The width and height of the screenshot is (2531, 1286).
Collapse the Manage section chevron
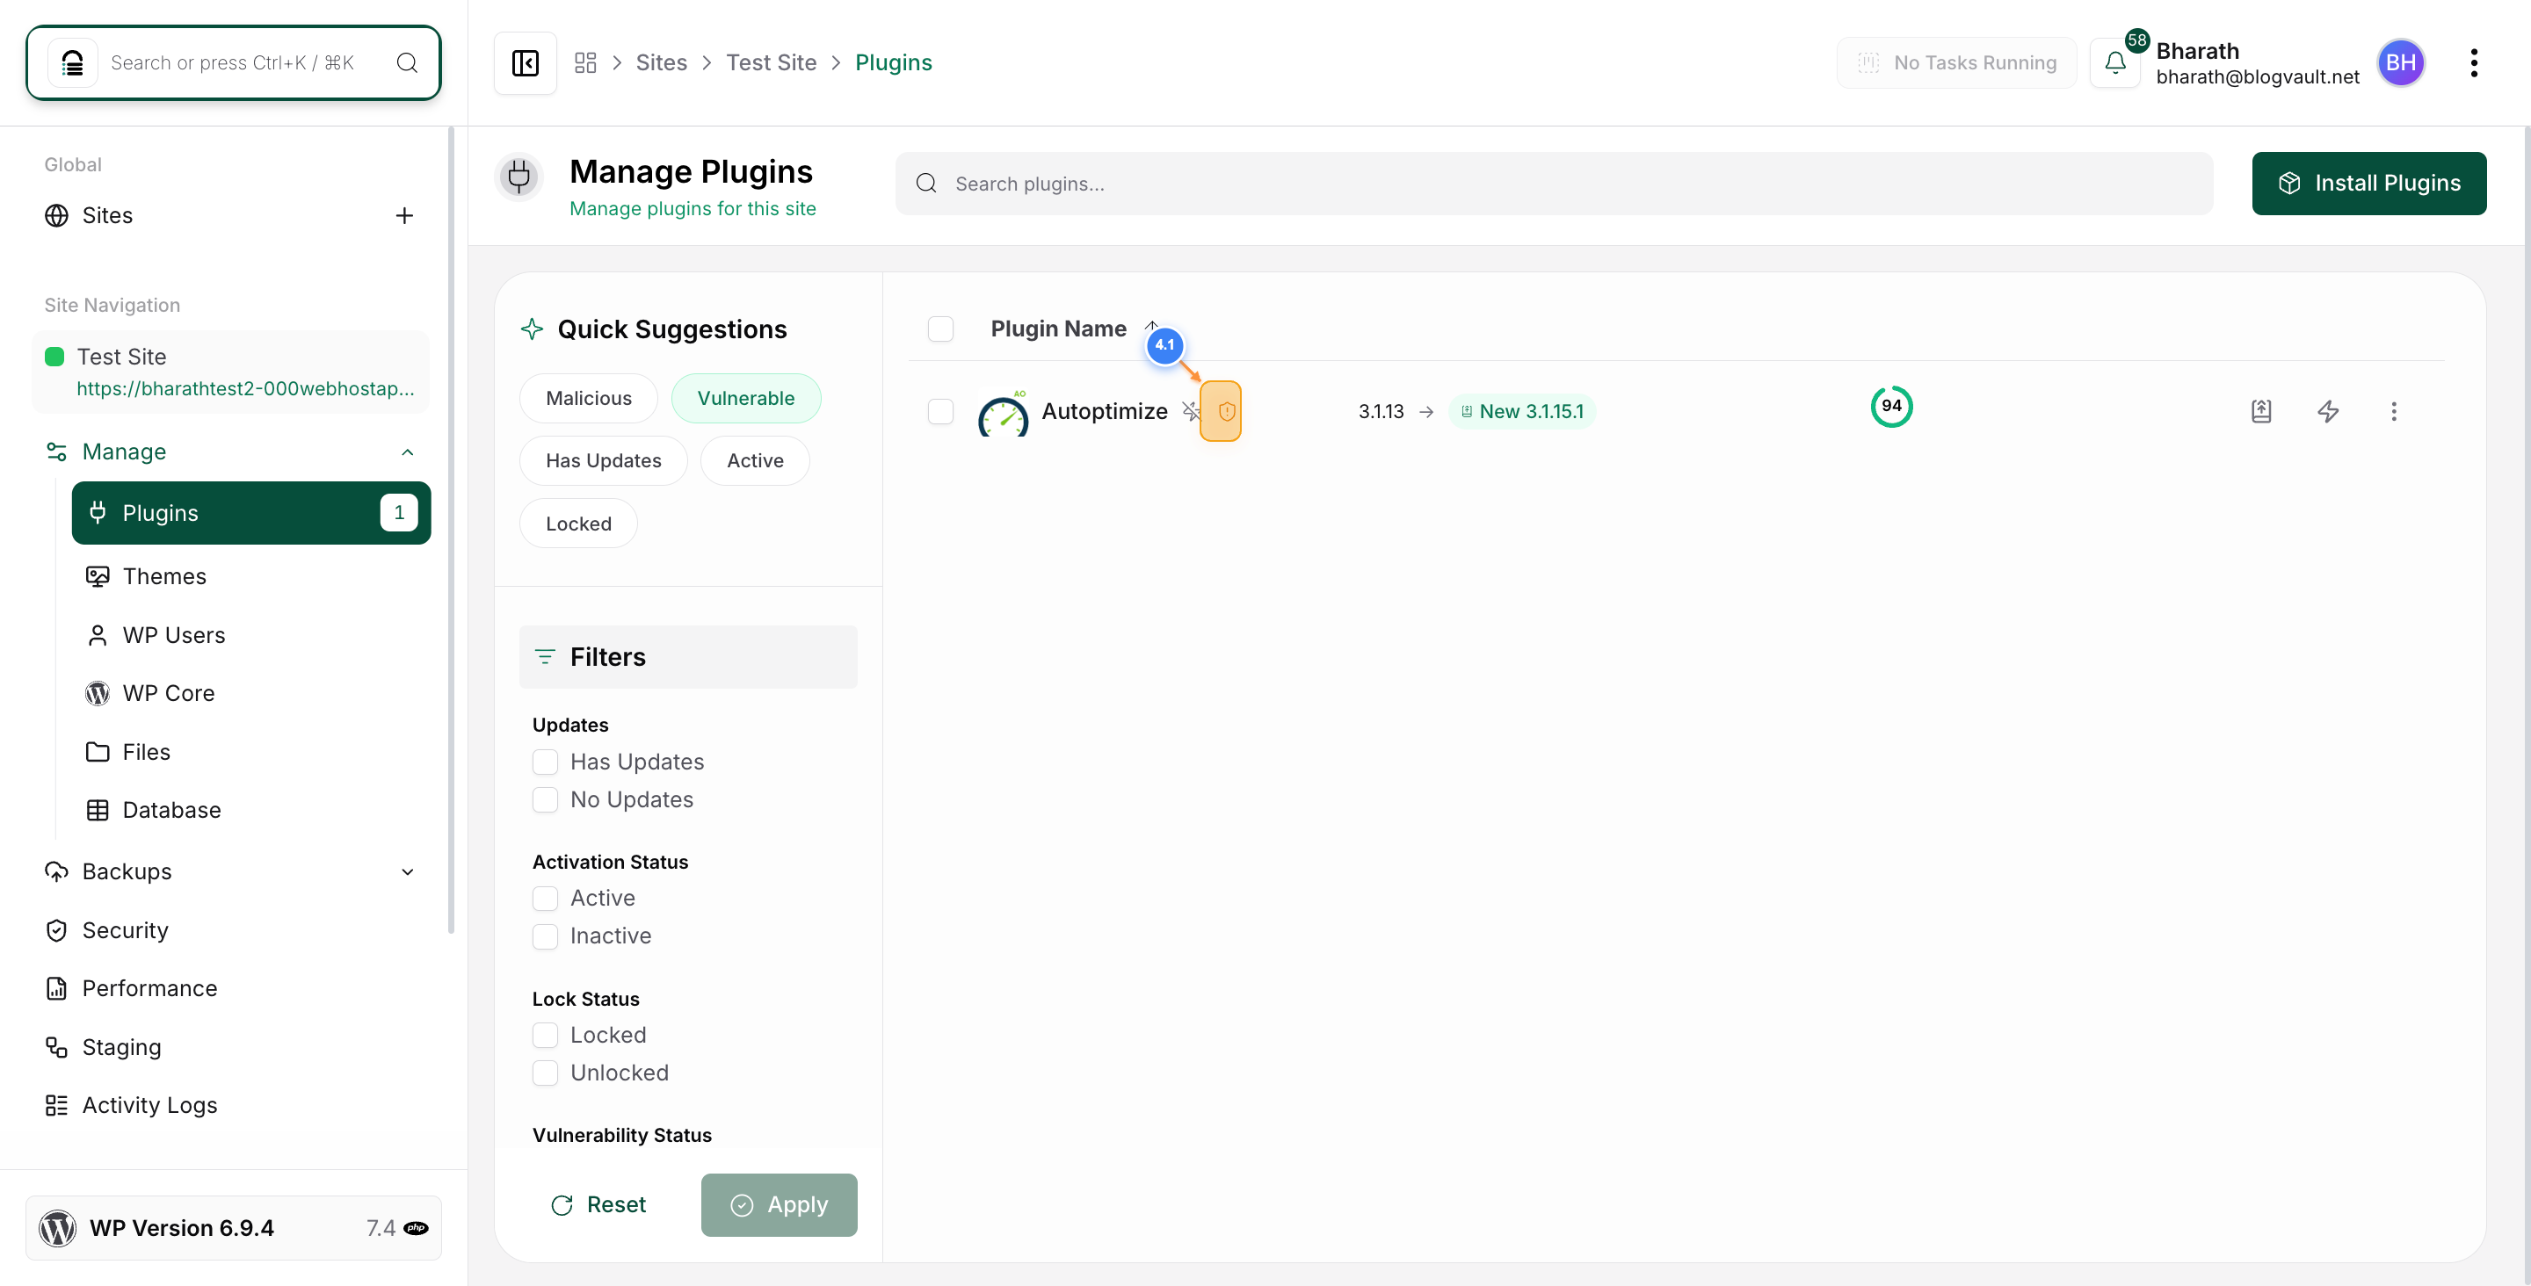tap(408, 452)
